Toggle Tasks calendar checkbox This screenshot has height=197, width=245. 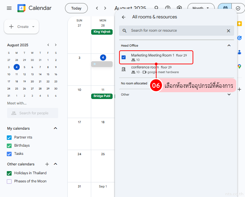[x=9, y=154]
